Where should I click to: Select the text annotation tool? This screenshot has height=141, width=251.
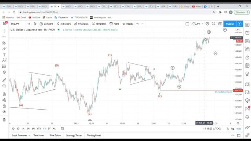click(x=4, y=54)
